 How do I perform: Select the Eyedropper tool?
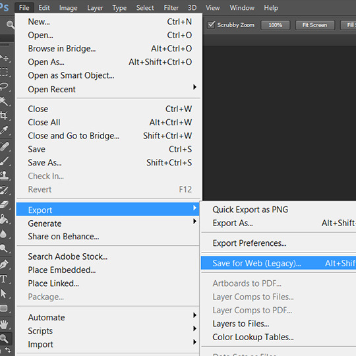click(4, 130)
